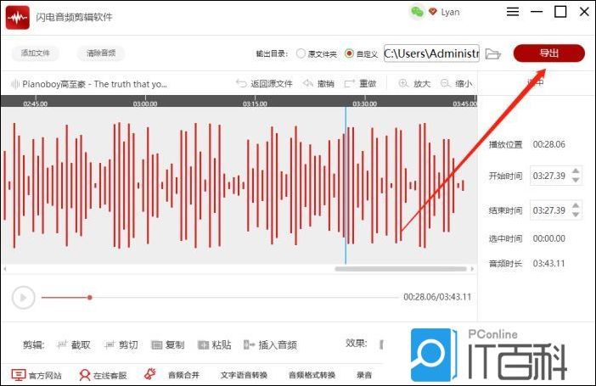Click the scrollbar right arrow
Viewport: 596px width, 386px height.
pos(472,269)
